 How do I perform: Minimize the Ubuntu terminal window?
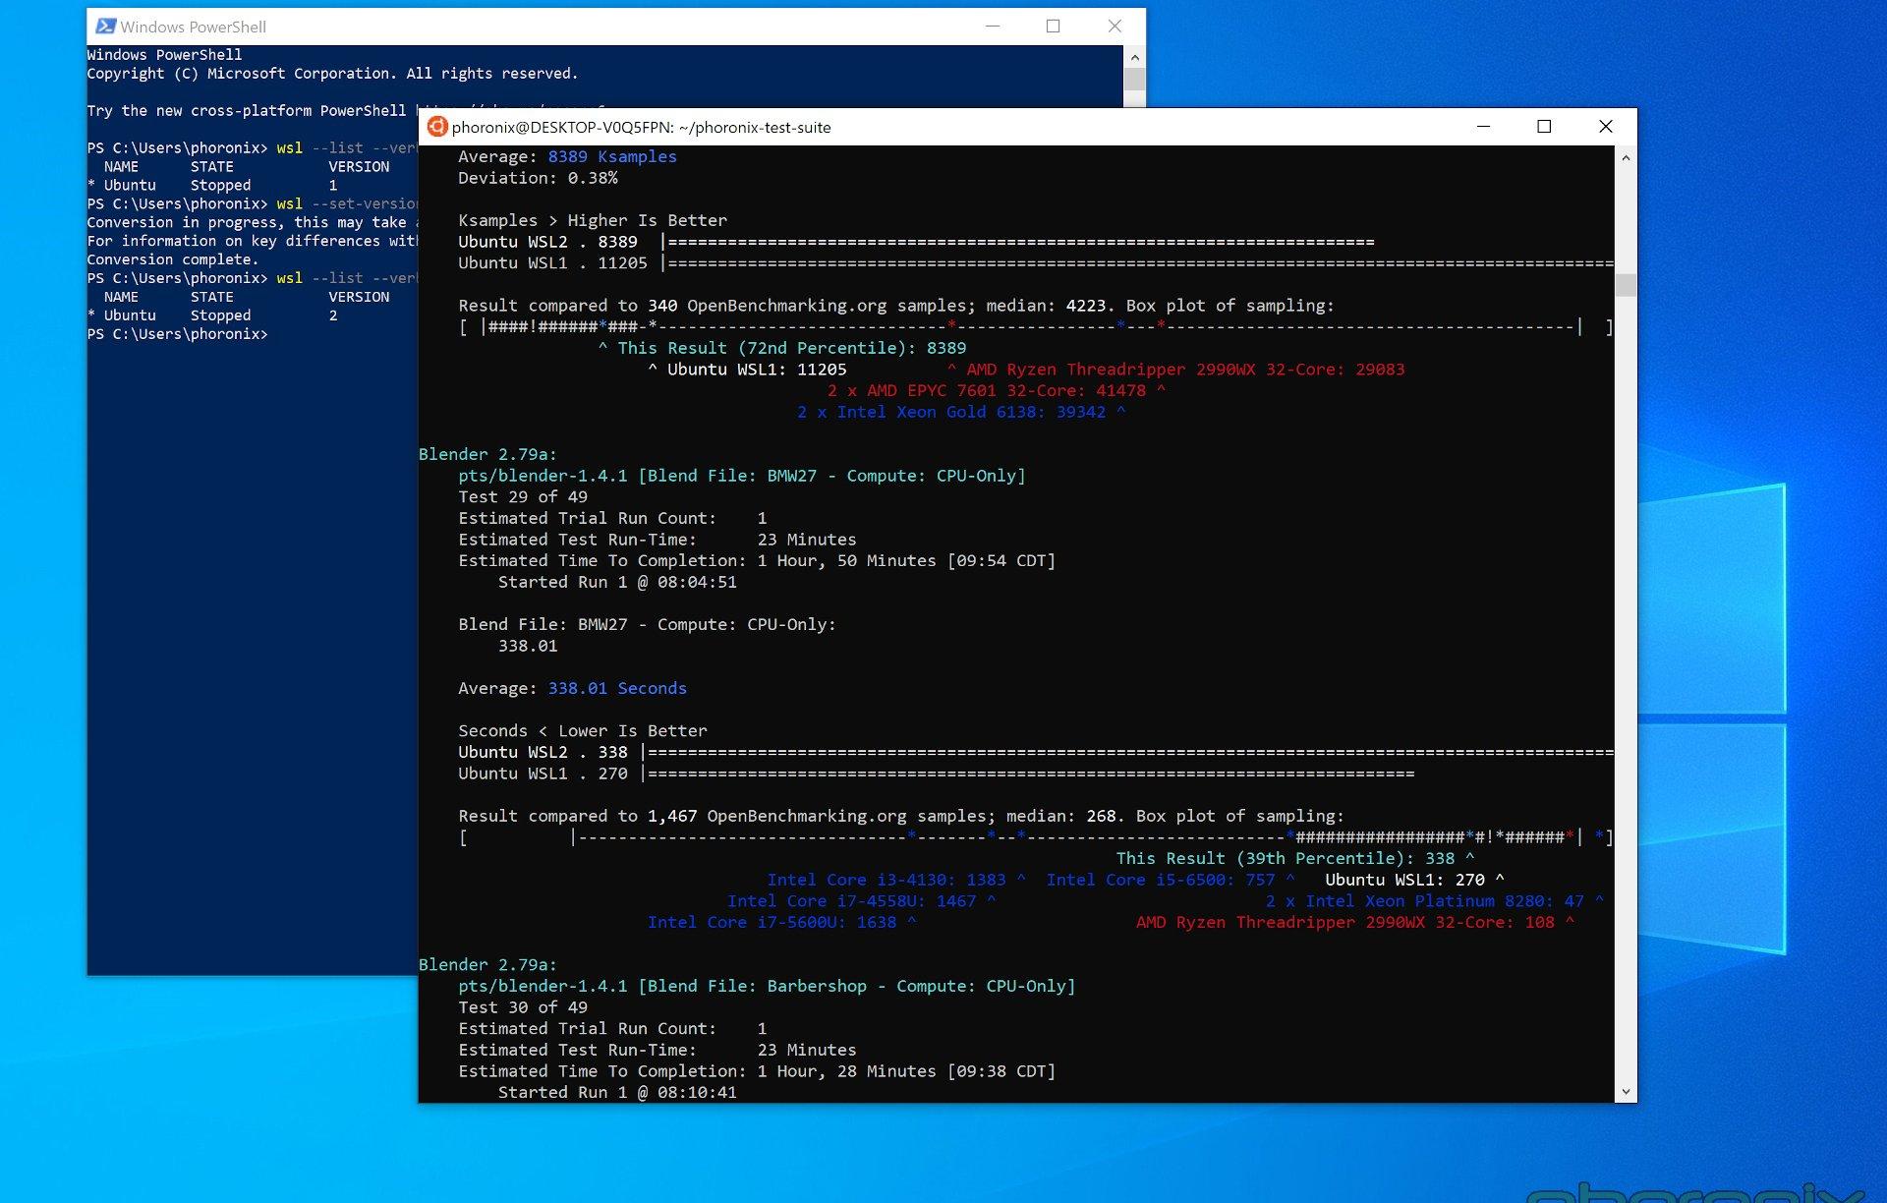(x=1483, y=127)
